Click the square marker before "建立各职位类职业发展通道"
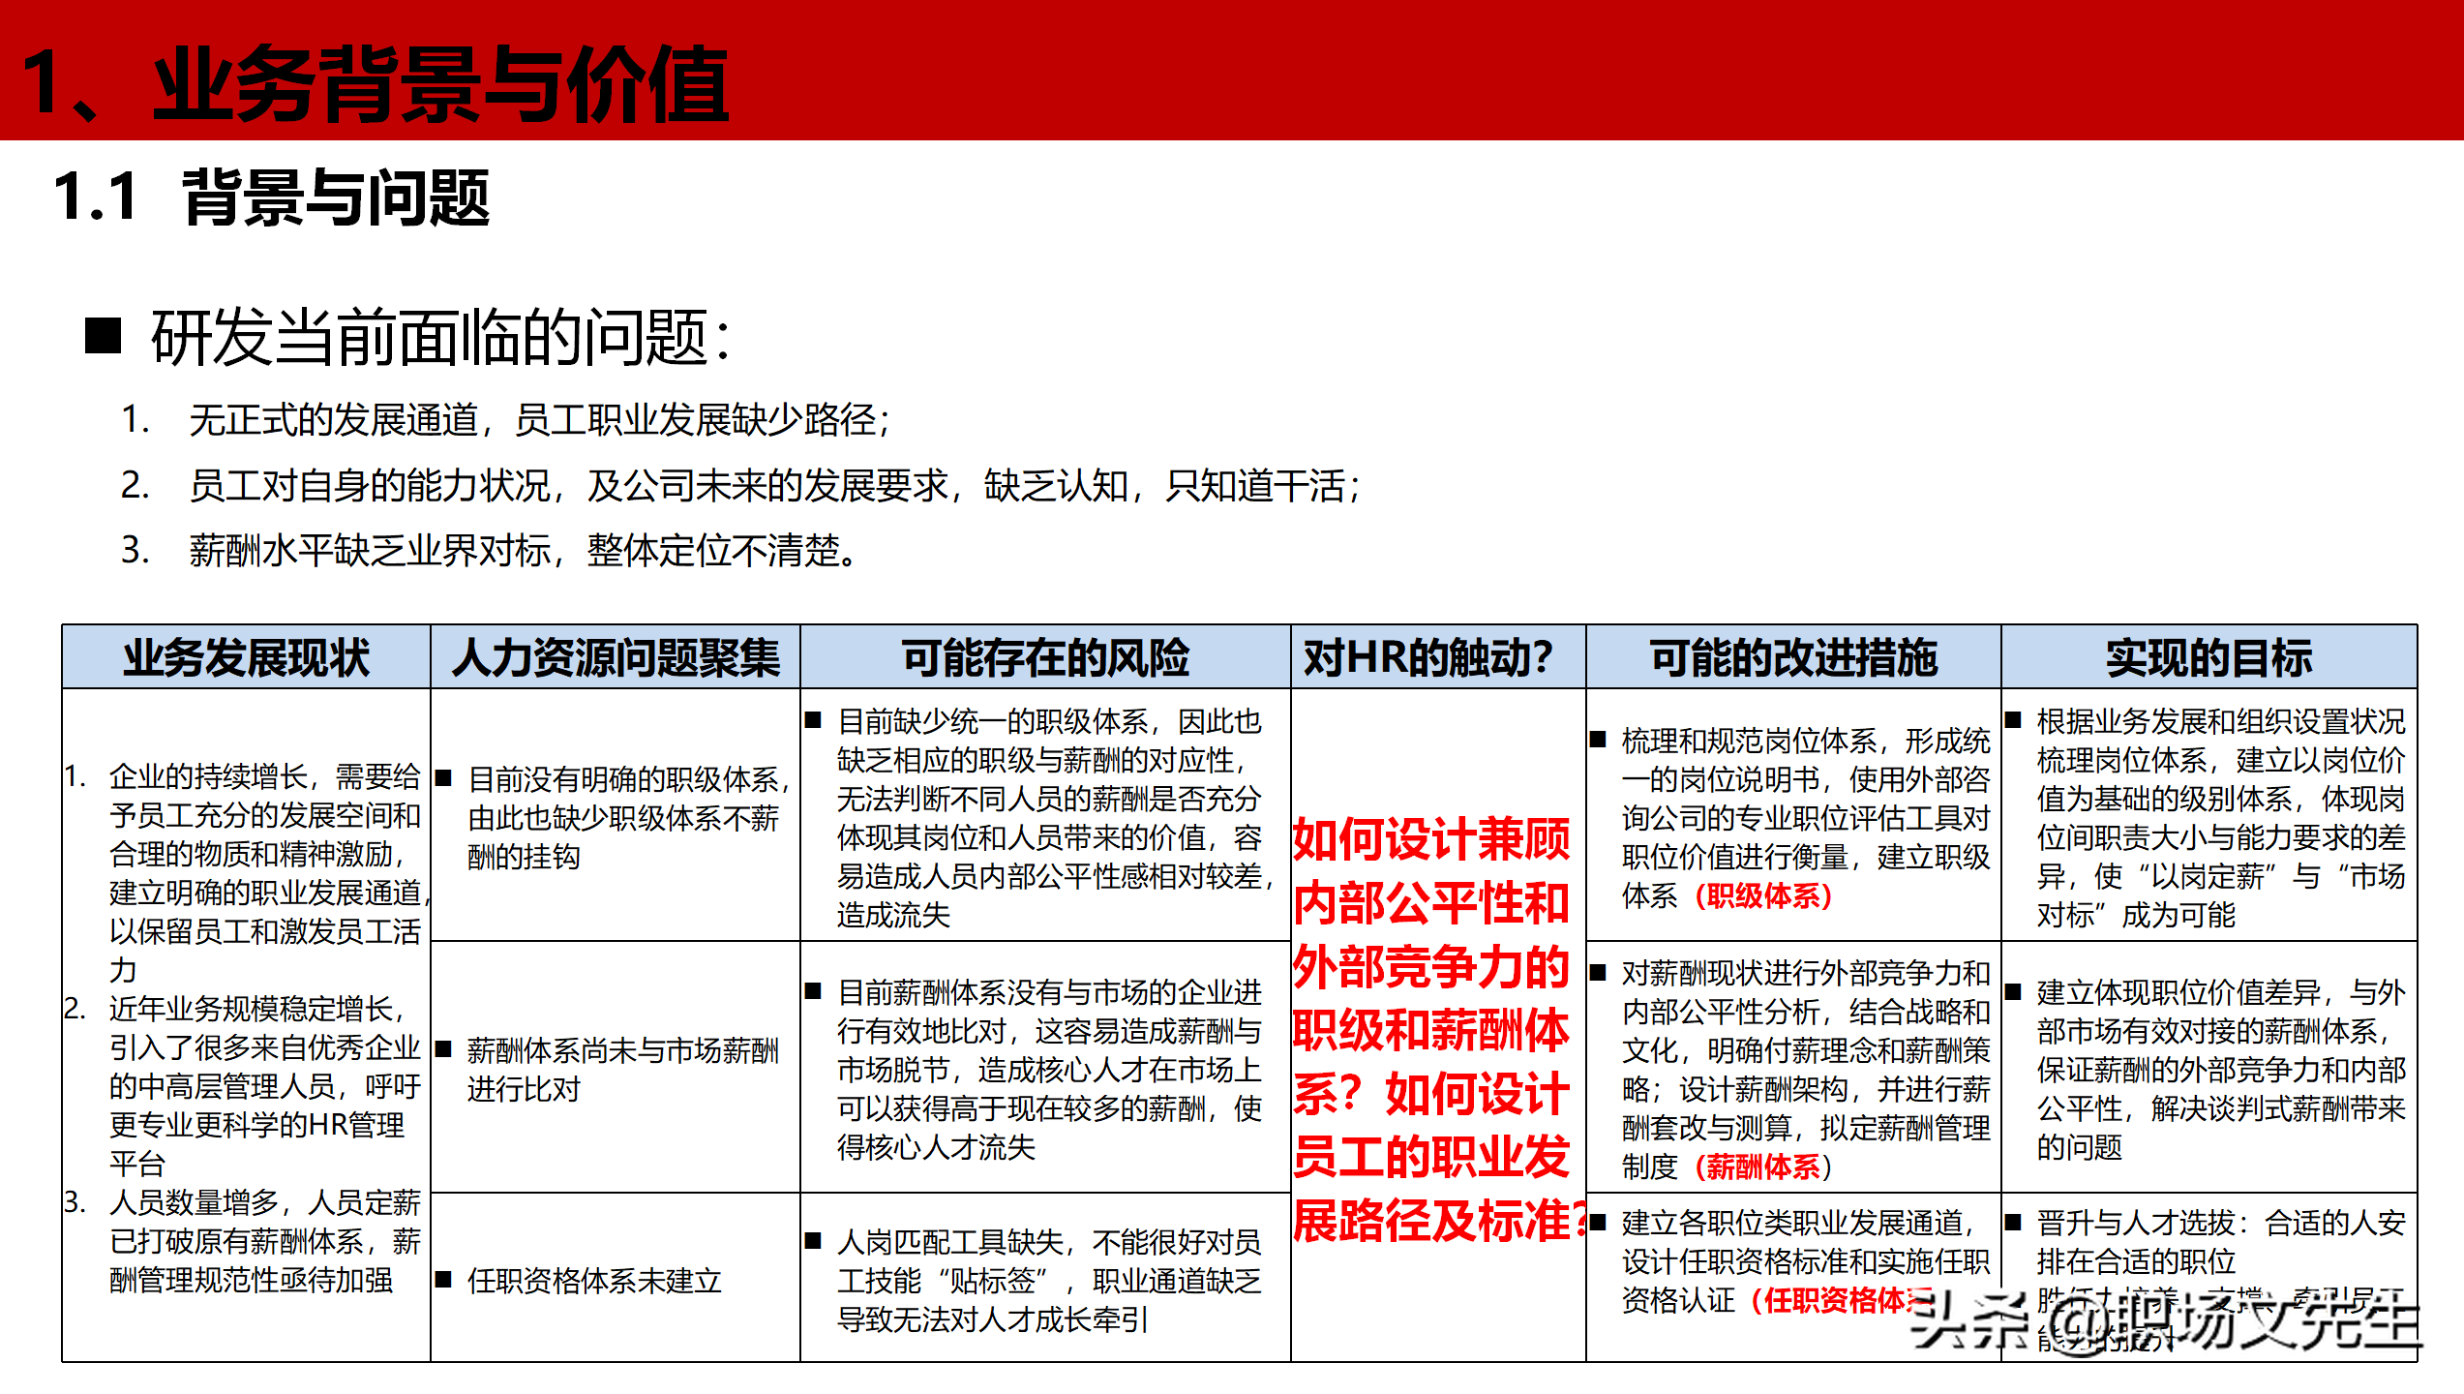 1599,1223
